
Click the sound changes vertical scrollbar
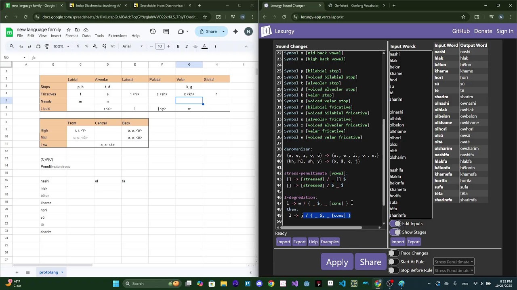click(x=384, y=163)
